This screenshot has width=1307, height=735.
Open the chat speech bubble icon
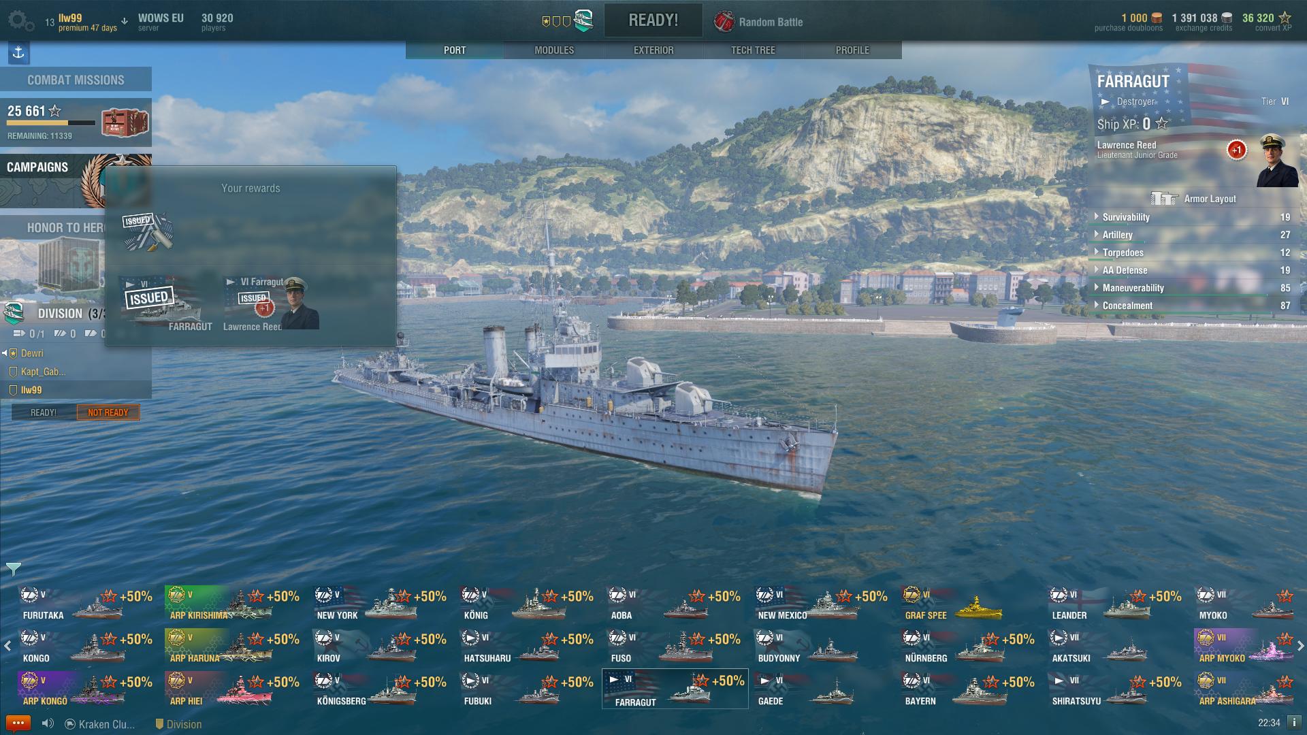tap(18, 723)
